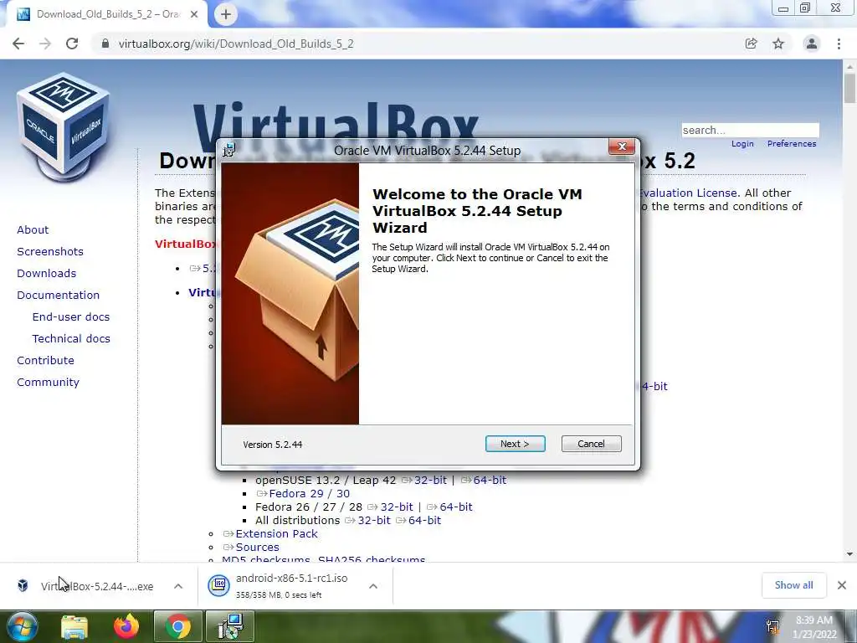The image size is (857, 643).
Task: Share this page using the share icon
Action: (x=751, y=44)
